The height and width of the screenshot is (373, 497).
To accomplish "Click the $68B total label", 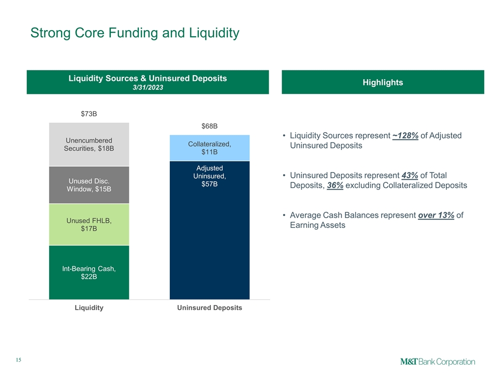I will click(209, 126).
